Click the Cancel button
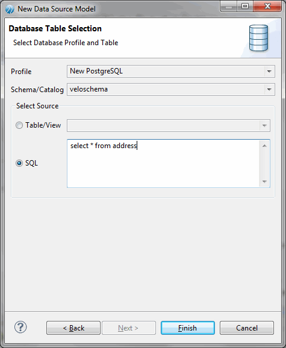Screen dimensions: 286x348 (x=247, y=328)
